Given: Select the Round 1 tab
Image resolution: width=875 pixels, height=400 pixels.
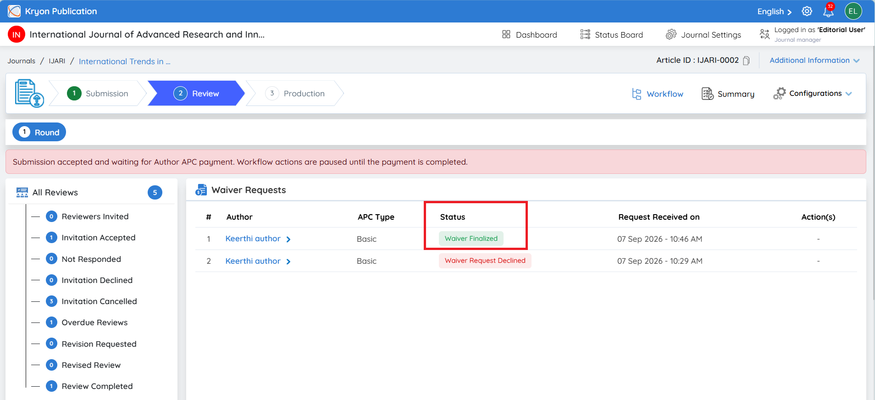Looking at the screenshot, I should (x=39, y=132).
